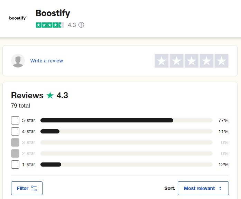Click the Boostify company name heading

[x=53, y=13]
